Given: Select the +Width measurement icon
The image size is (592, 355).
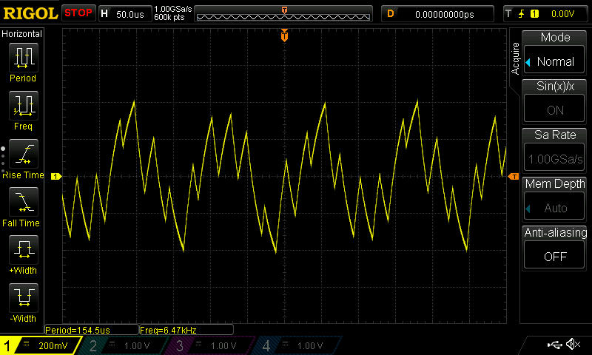Looking at the screenshot, I should [x=24, y=250].
